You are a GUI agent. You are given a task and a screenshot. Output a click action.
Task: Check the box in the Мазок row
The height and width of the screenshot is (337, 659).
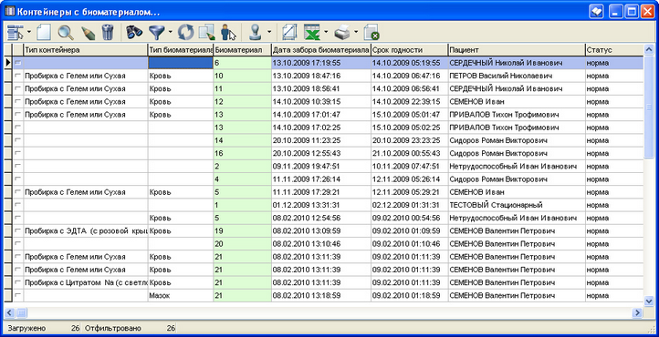17,295
